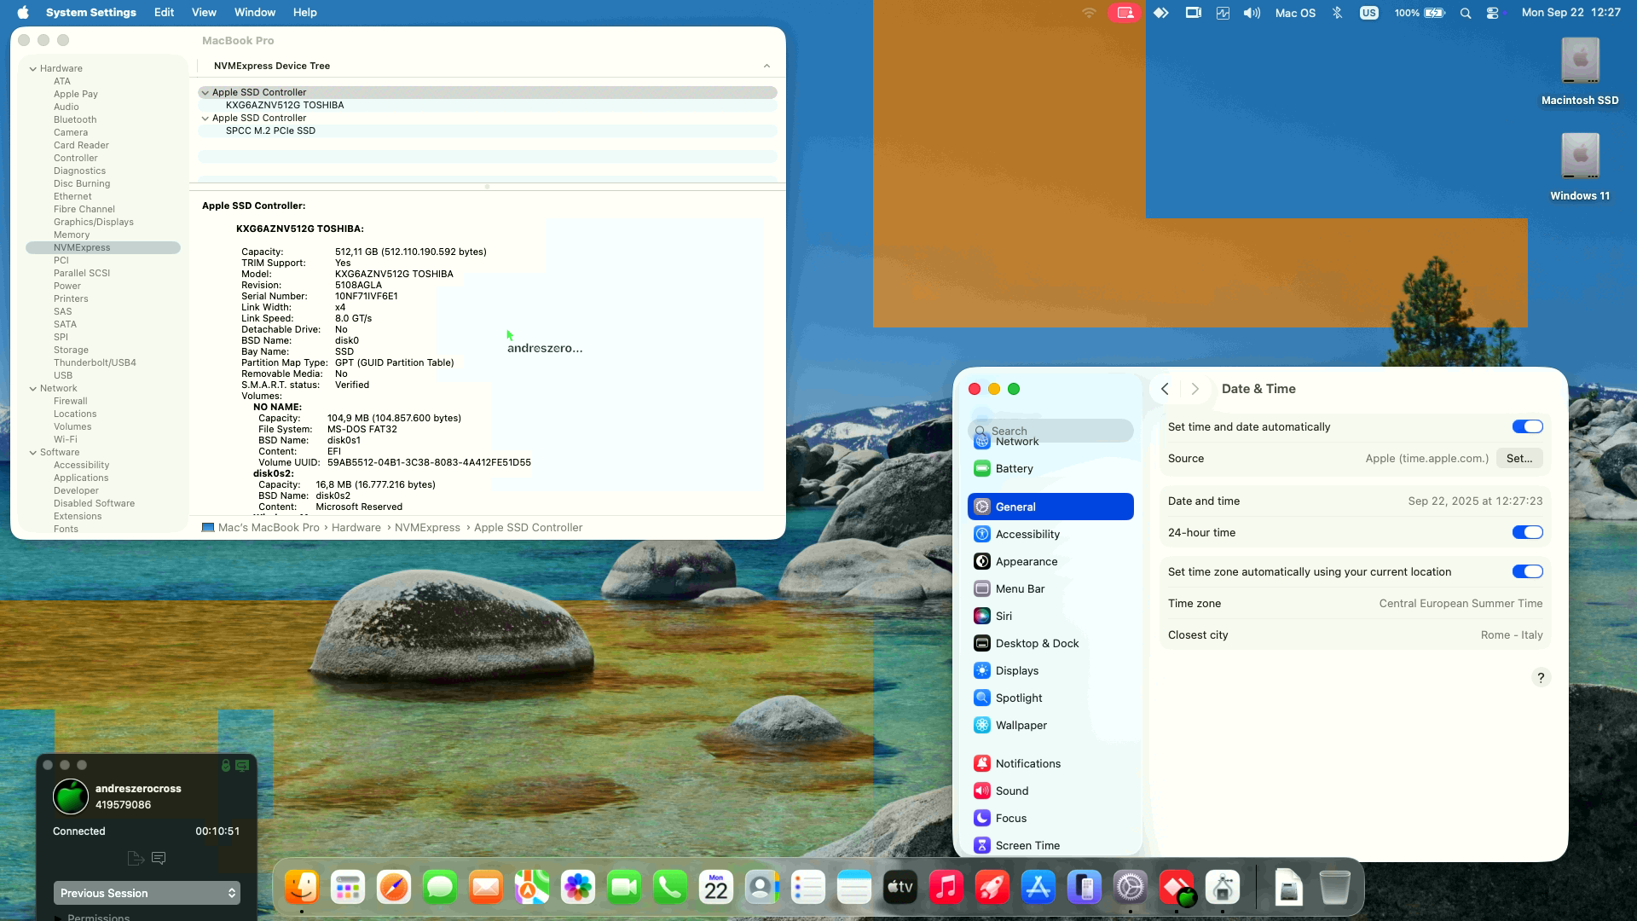1637x921 pixels.
Task: Select Wi-Fi under Network tree
Action: pyautogui.click(x=66, y=439)
